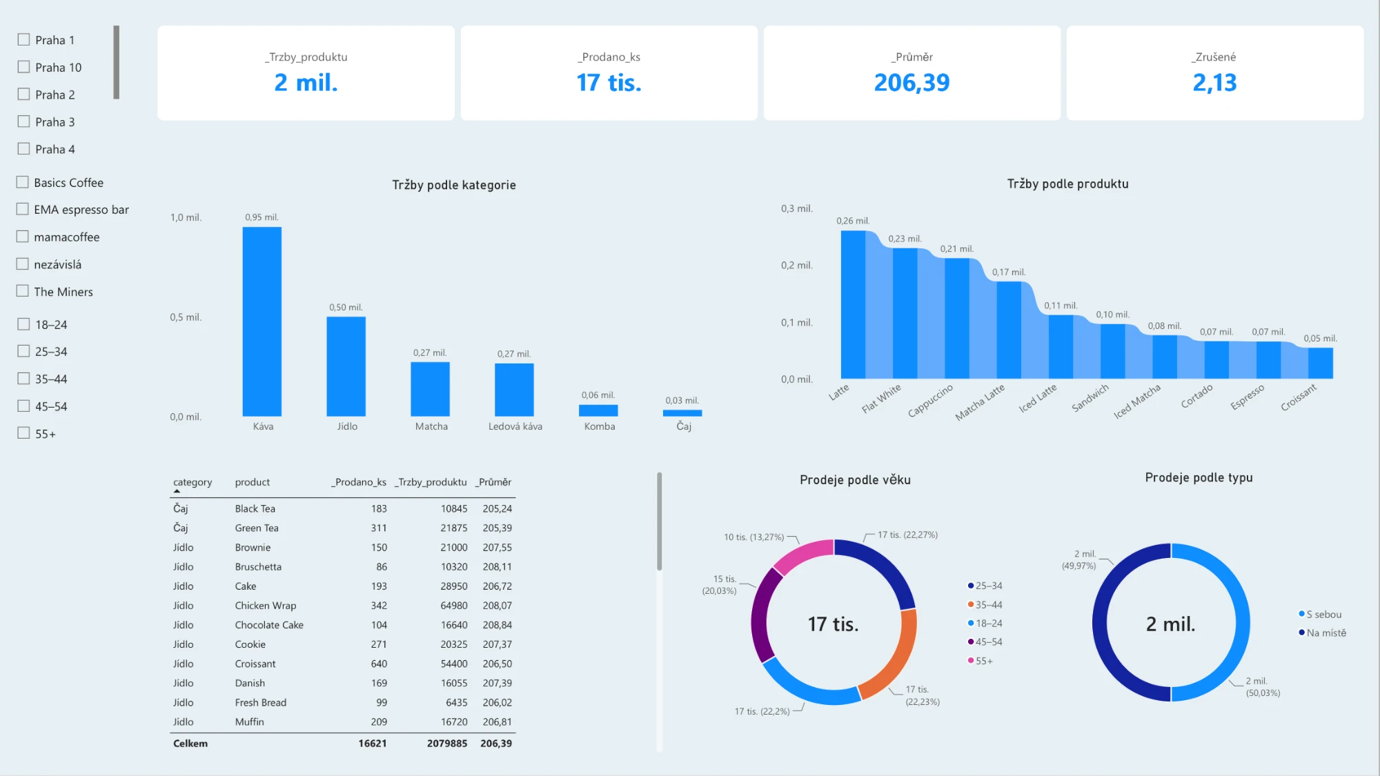Viewport: 1380px width, 776px height.
Task: Sort by the _Tržby_produktu column header in table
Action: 431,482
